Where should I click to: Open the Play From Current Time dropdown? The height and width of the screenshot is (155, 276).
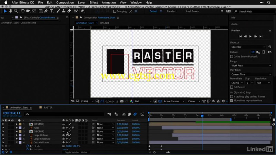[251, 74]
